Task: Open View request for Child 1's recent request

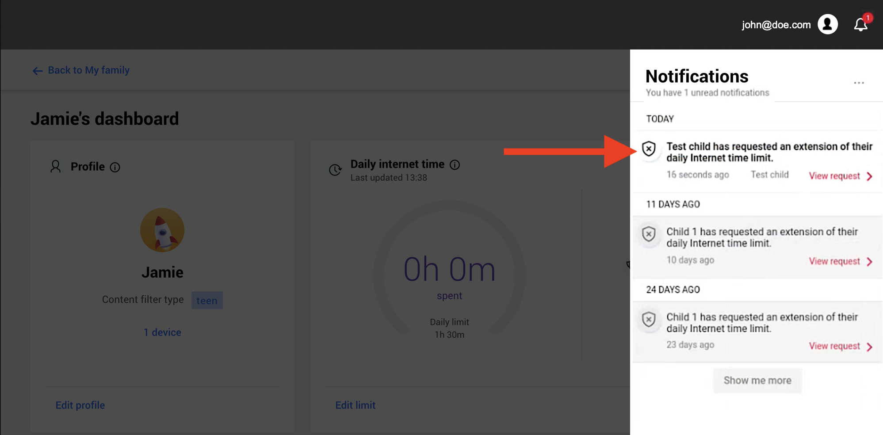Action: tap(835, 261)
